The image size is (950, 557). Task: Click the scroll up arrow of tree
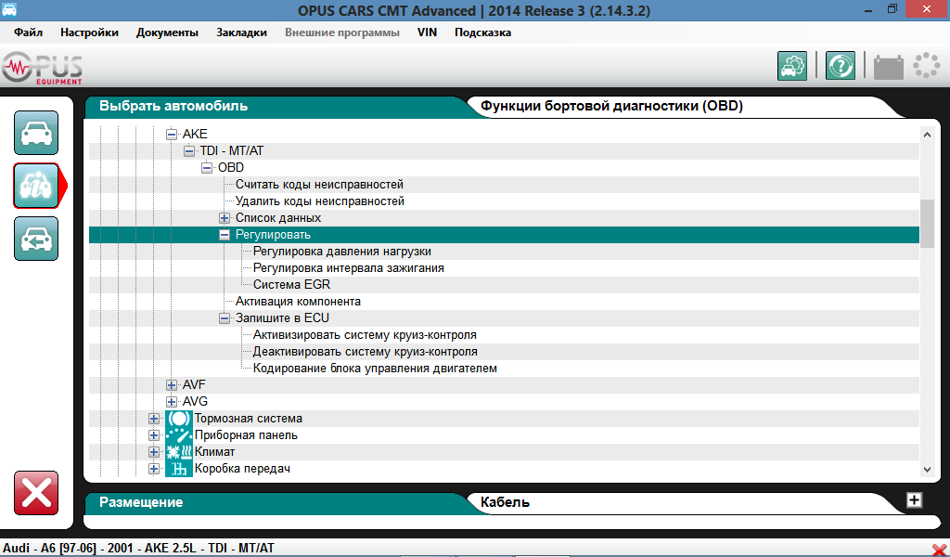click(x=927, y=135)
